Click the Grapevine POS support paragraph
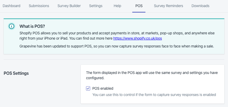 click(x=117, y=46)
